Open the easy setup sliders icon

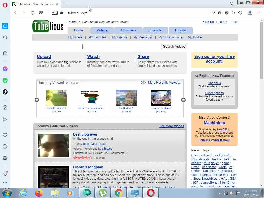pyautogui.click(x=259, y=13)
